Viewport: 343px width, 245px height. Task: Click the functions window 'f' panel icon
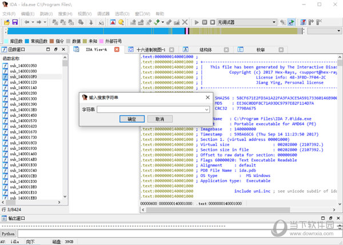coord(4,50)
